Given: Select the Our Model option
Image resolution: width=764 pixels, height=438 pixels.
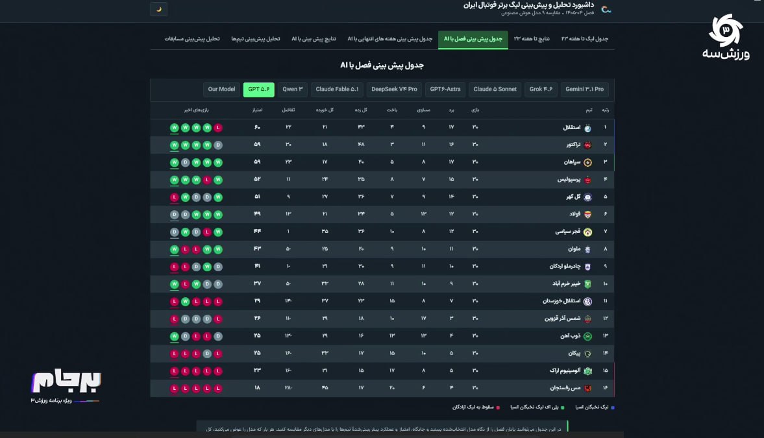Looking at the screenshot, I should (221, 89).
